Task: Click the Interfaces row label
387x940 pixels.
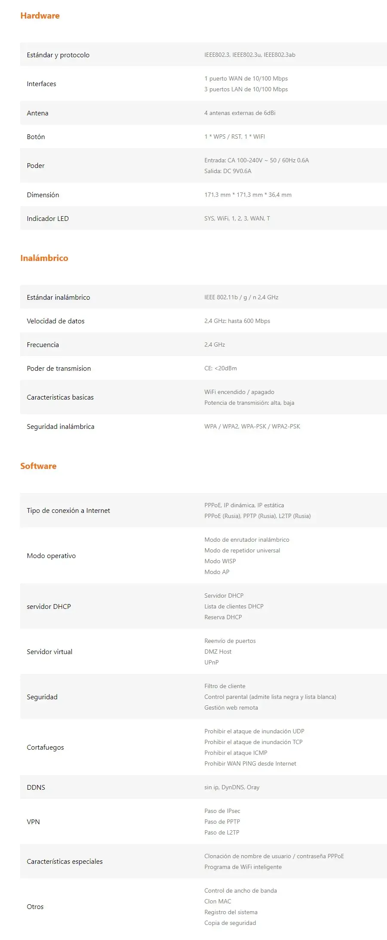Action: click(x=41, y=84)
